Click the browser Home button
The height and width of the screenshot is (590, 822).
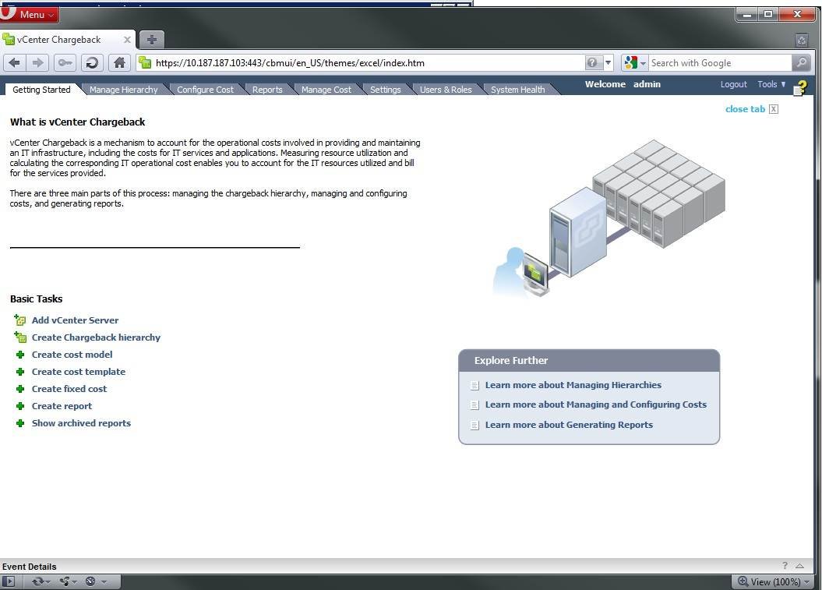pyautogui.click(x=119, y=63)
